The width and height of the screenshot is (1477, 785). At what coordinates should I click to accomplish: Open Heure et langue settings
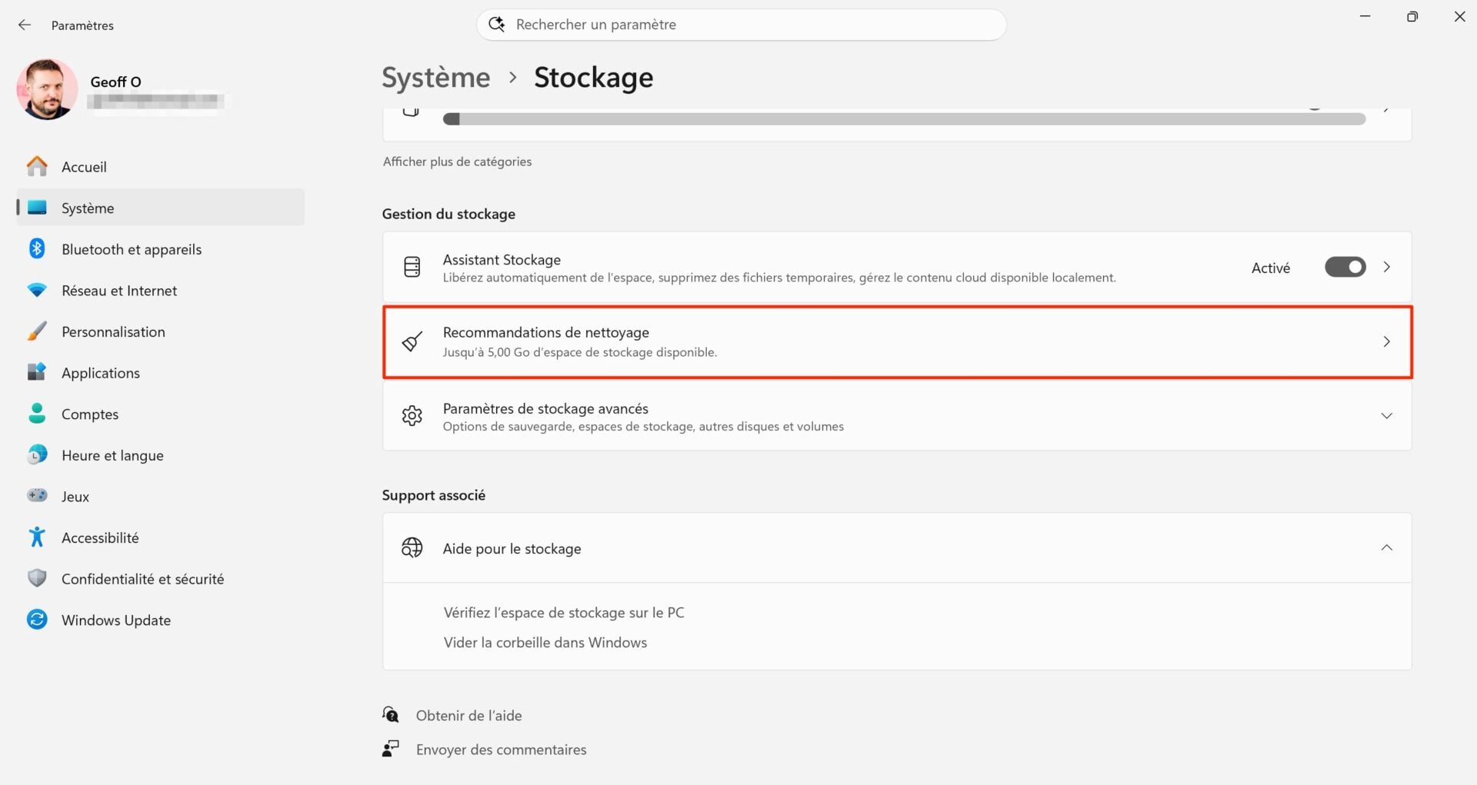tap(112, 454)
